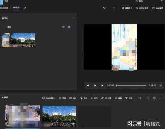Select first blurred clip in storyboard
The width and height of the screenshot is (165, 129).
click(23, 116)
